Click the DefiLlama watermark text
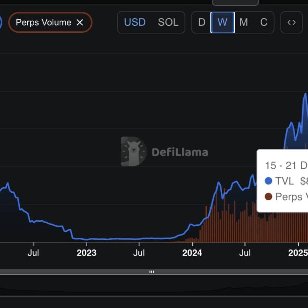The width and height of the screenshot is (308, 308). (x=180, y=152)
